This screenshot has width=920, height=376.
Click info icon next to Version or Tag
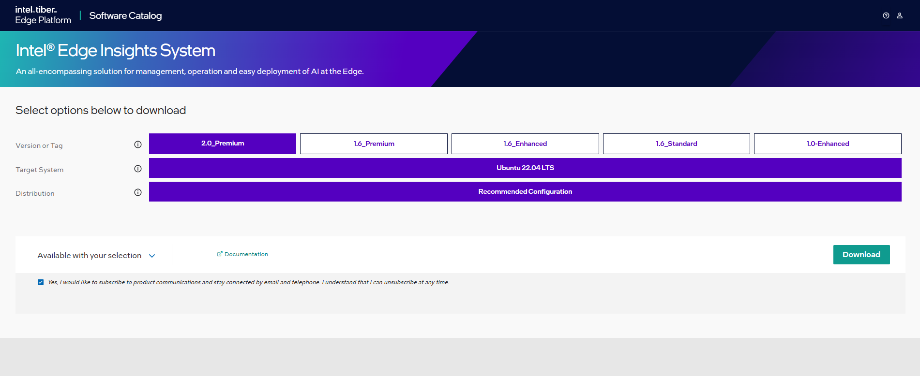pos(138,145)
